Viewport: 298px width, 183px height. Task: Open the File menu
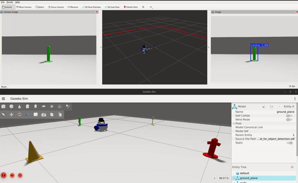point(3,2)
